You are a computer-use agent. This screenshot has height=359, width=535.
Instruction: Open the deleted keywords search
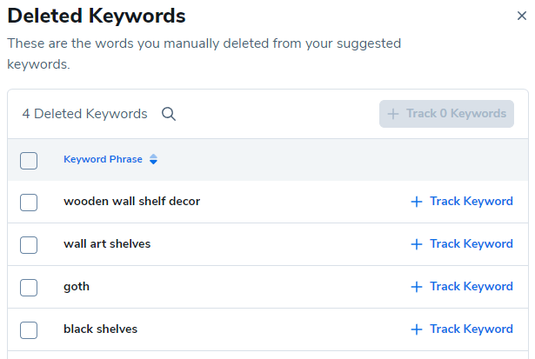coord(169,114)
